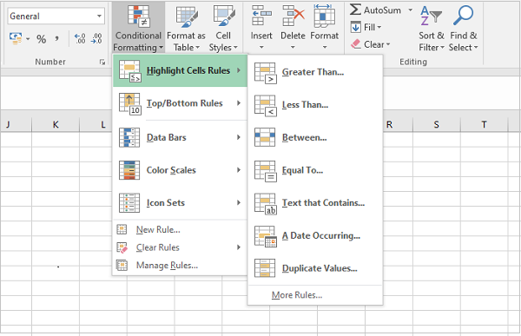Open Cell Styles gallery

223,28
